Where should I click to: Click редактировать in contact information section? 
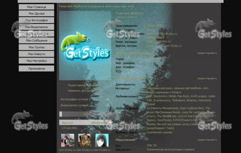point(207,53)
